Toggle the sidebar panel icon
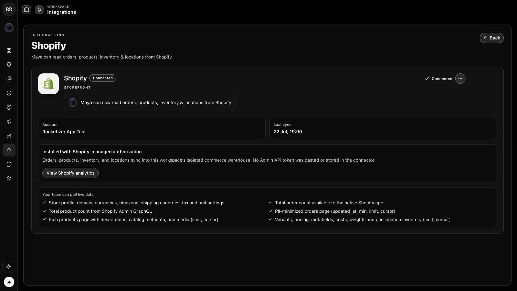The image size is (517, 291). click(x=26, y=10)
